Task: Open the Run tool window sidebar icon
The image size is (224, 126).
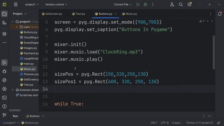Action: pos(4,63)
